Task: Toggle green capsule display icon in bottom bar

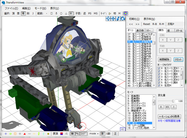Action: click(39, 134)
